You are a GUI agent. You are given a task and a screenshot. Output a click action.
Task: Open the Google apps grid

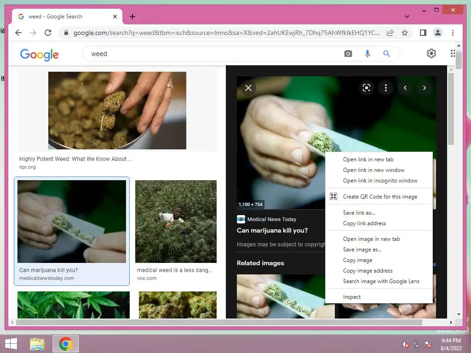click(x=453, y=53)
